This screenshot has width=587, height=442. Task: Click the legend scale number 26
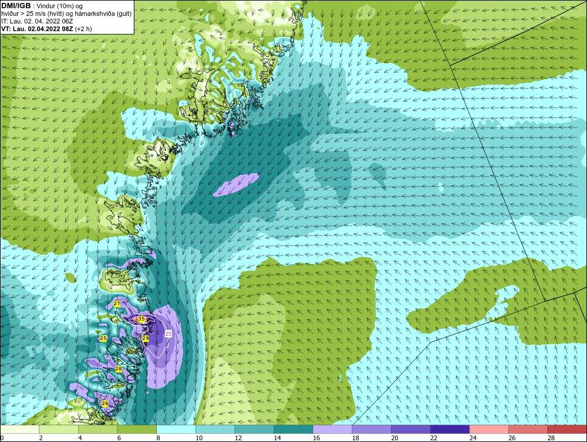(x=512, y=438)
